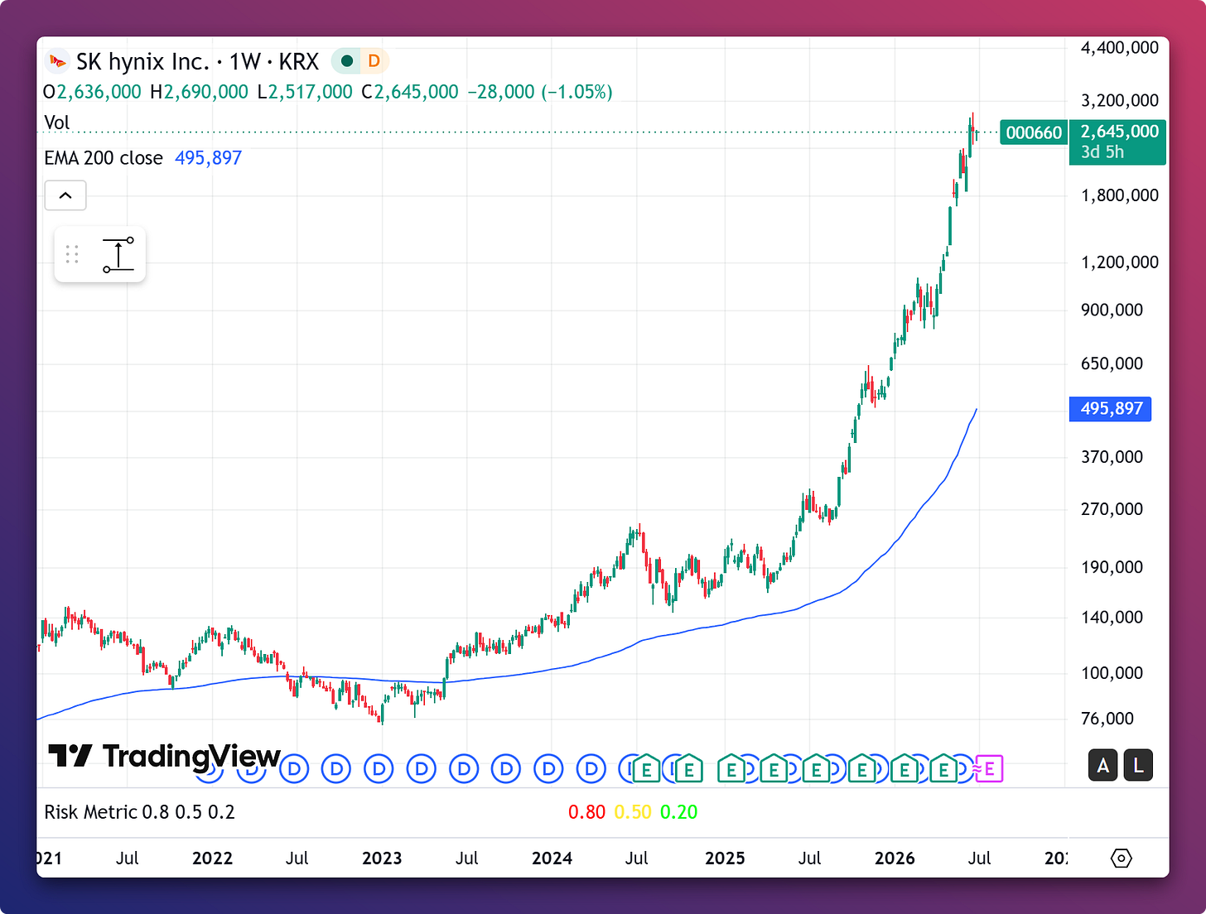The height and width of the screenshot is (914, 1206).
Task: Click the 190,000 price axis label
Action: [x=1112, y=567]
